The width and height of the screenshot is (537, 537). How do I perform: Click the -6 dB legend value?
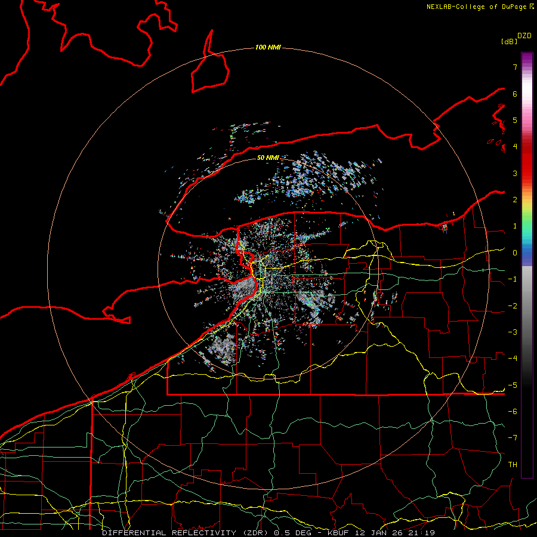pos(513,412)
